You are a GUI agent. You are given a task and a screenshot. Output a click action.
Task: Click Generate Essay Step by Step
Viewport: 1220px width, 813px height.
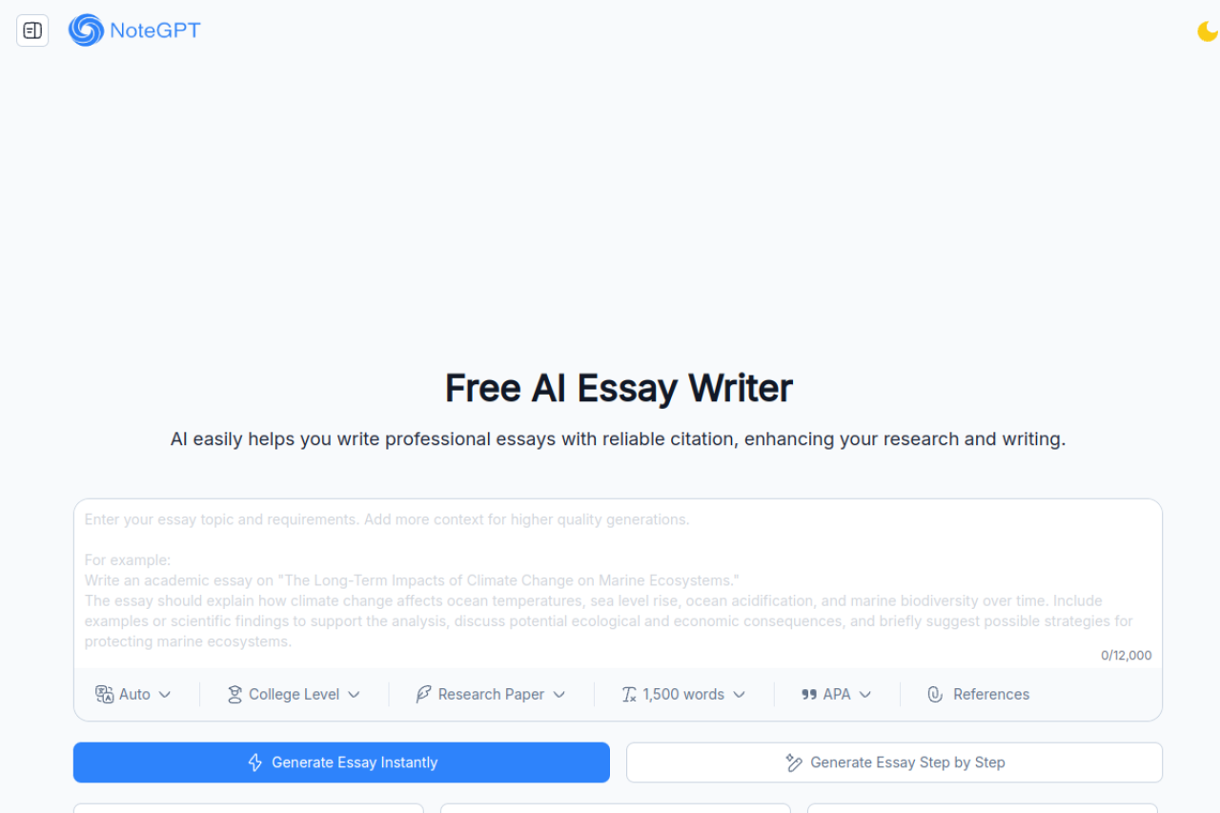894,762
